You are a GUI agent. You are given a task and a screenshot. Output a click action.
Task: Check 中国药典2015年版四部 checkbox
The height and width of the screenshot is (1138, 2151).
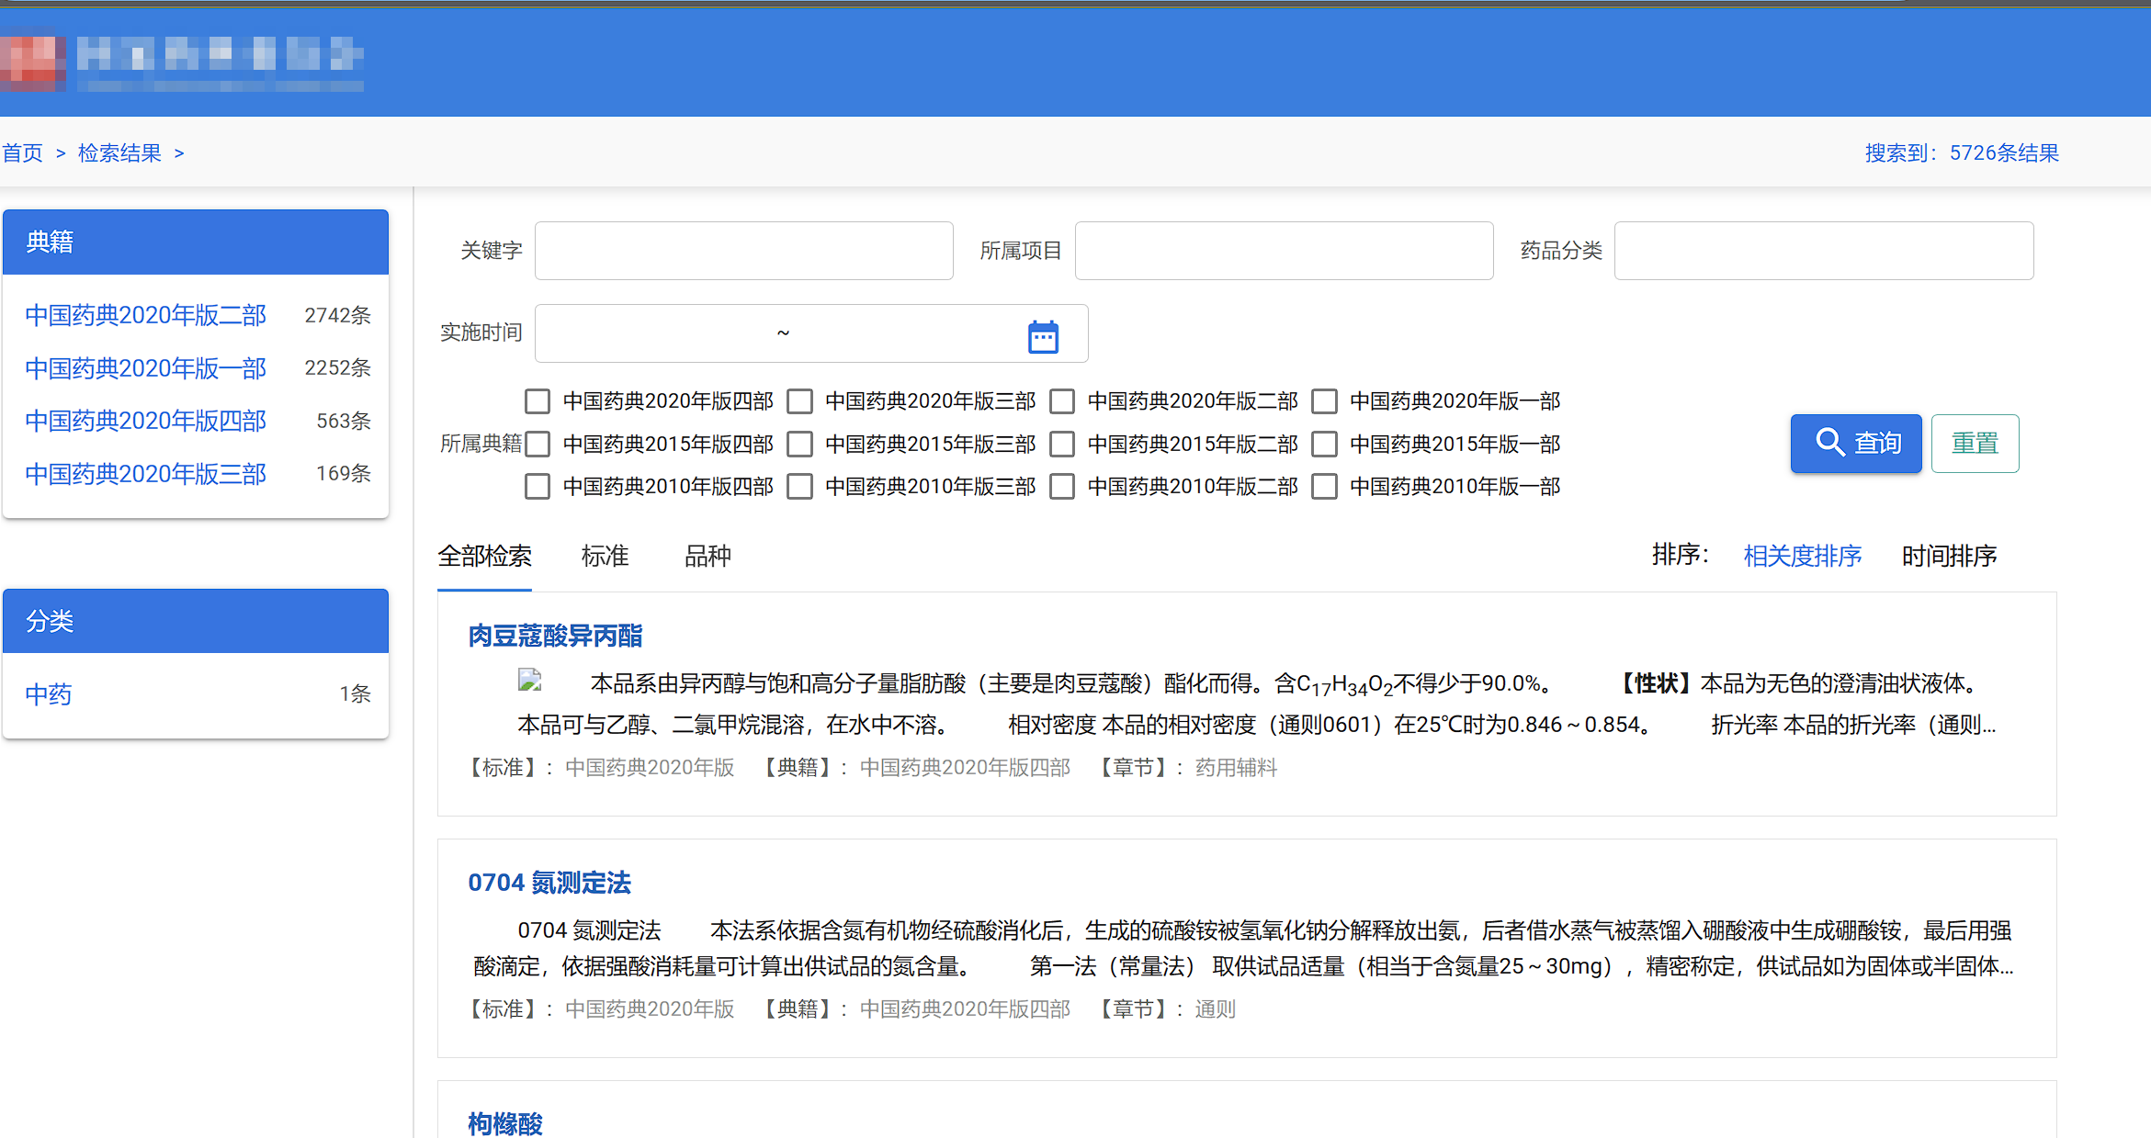[538, 445]
